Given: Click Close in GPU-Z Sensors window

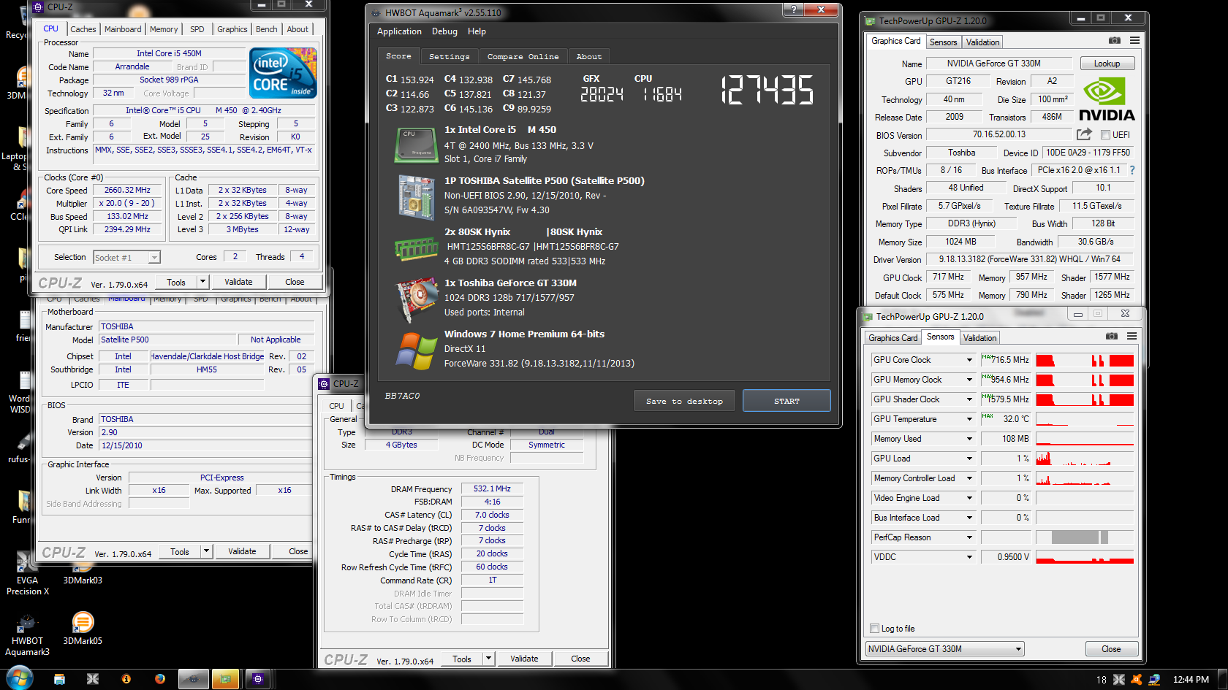Looking at the screenshot, I should click(x=1111, y=649).
